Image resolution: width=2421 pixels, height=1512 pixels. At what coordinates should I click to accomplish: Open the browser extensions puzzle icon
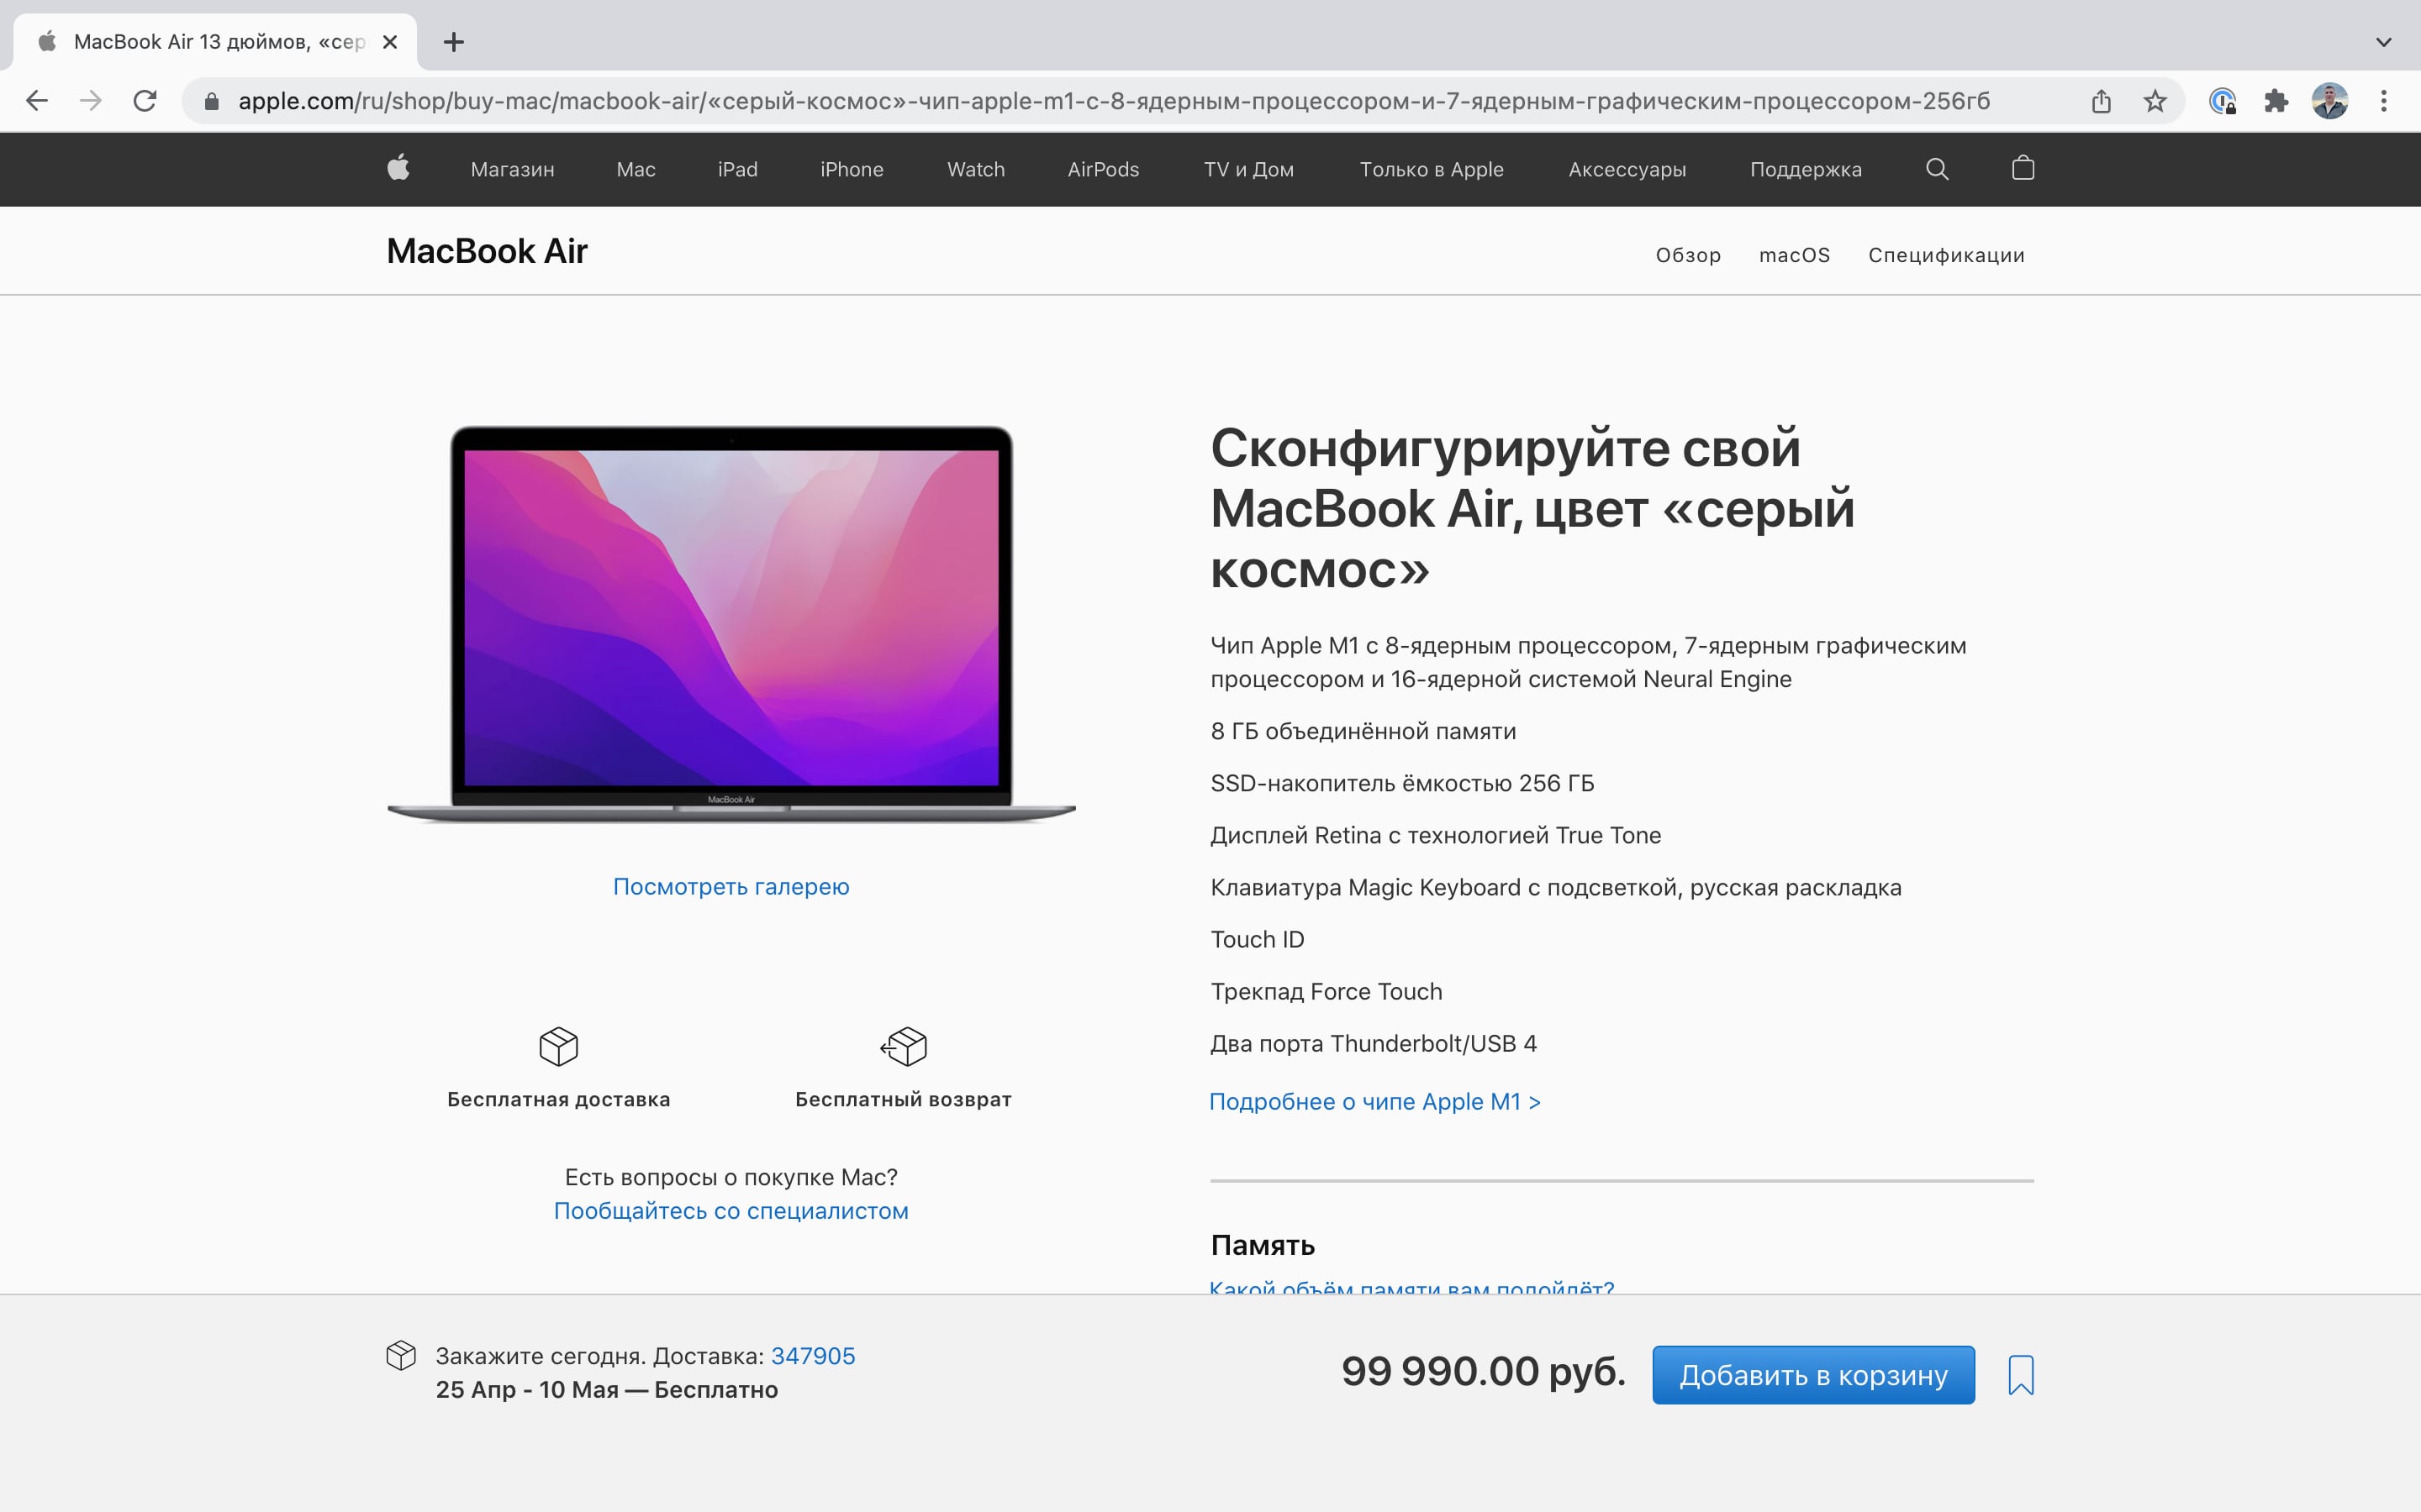[x=2276, y=101]
